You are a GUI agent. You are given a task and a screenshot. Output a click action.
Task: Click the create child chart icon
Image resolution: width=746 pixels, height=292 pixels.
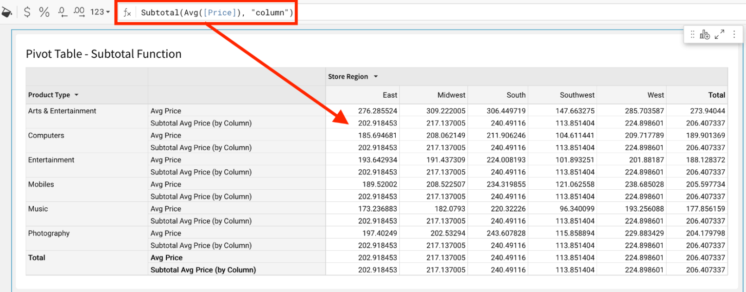point(705,35)
